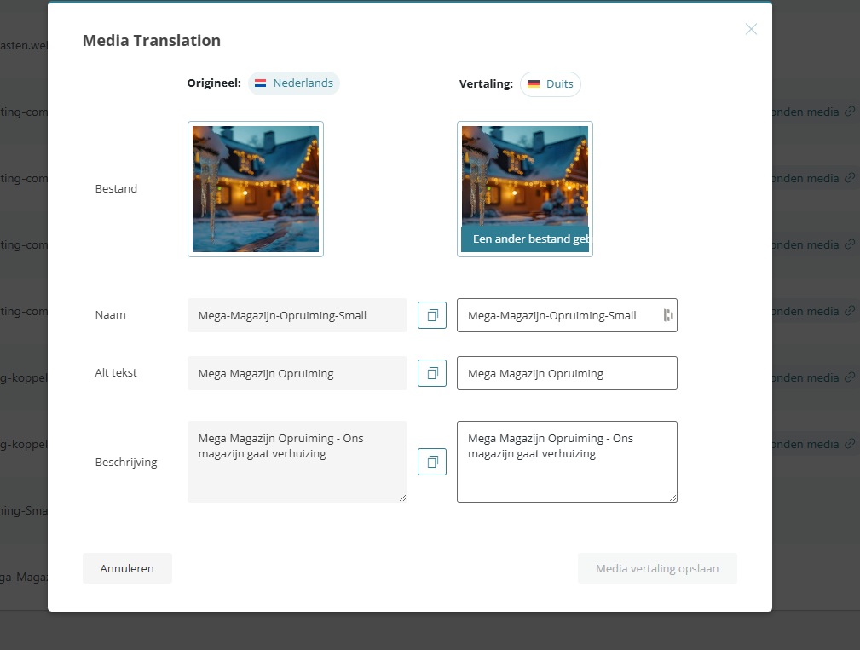Click the icon inside the translated Naam field
The width and height of the screenshot is (860, 650).
point(667,315)
